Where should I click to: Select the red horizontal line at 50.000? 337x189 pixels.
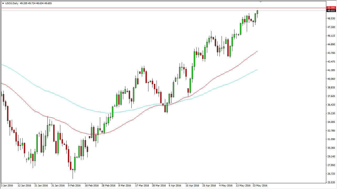click(157, 8)
